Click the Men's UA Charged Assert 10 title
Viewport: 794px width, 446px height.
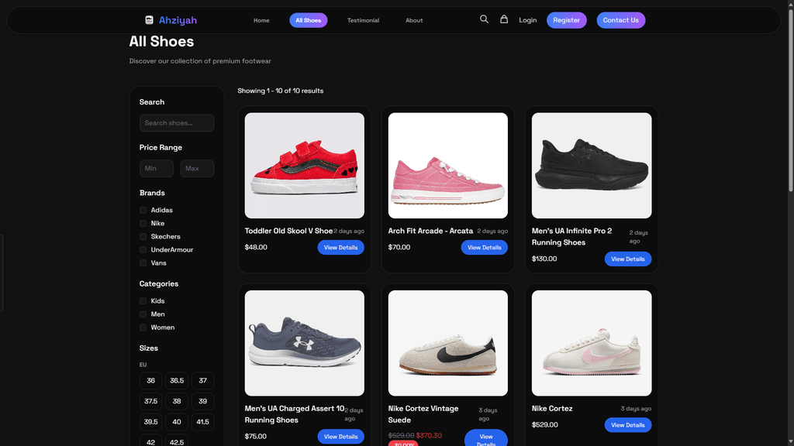(294, 414)
